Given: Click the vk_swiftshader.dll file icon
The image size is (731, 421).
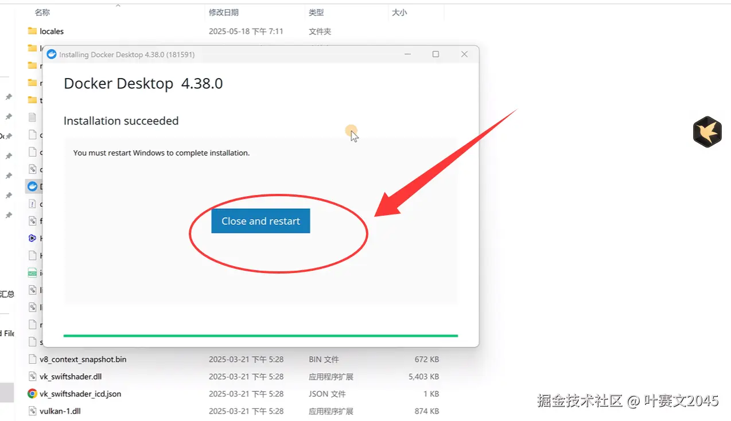Looking at the screenshot, I should click(x=32, y=376).
